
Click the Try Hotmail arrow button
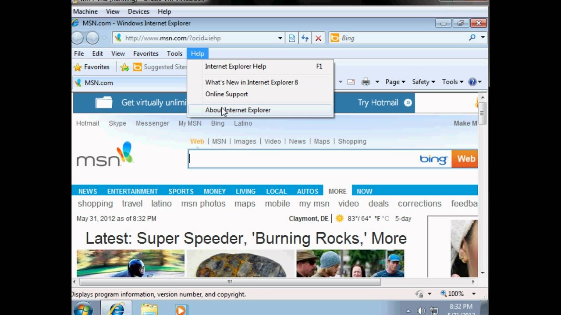click(x=408, y=102)
